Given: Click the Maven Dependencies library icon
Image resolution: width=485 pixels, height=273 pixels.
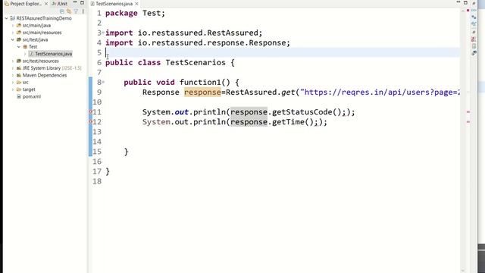Looking at the screenshot, I should tap(19, 75).
